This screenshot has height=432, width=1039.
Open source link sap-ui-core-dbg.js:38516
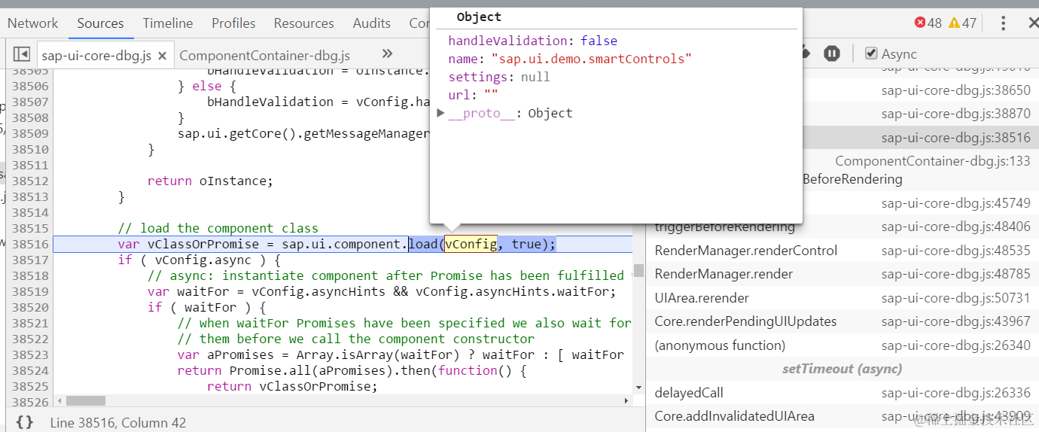point(955,137)
